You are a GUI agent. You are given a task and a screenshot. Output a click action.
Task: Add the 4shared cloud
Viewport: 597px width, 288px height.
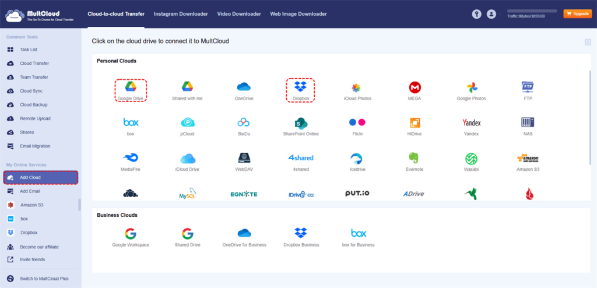300,162
